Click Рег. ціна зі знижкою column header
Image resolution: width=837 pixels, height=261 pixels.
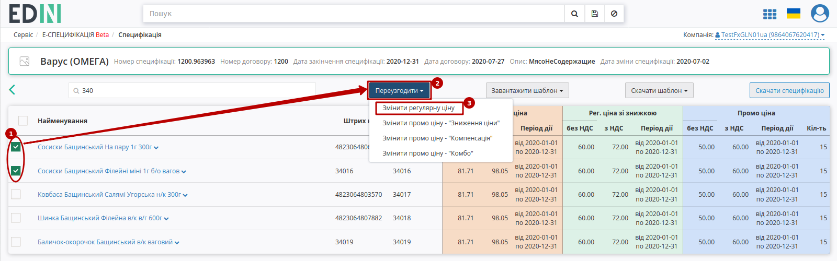pos(623,113)
